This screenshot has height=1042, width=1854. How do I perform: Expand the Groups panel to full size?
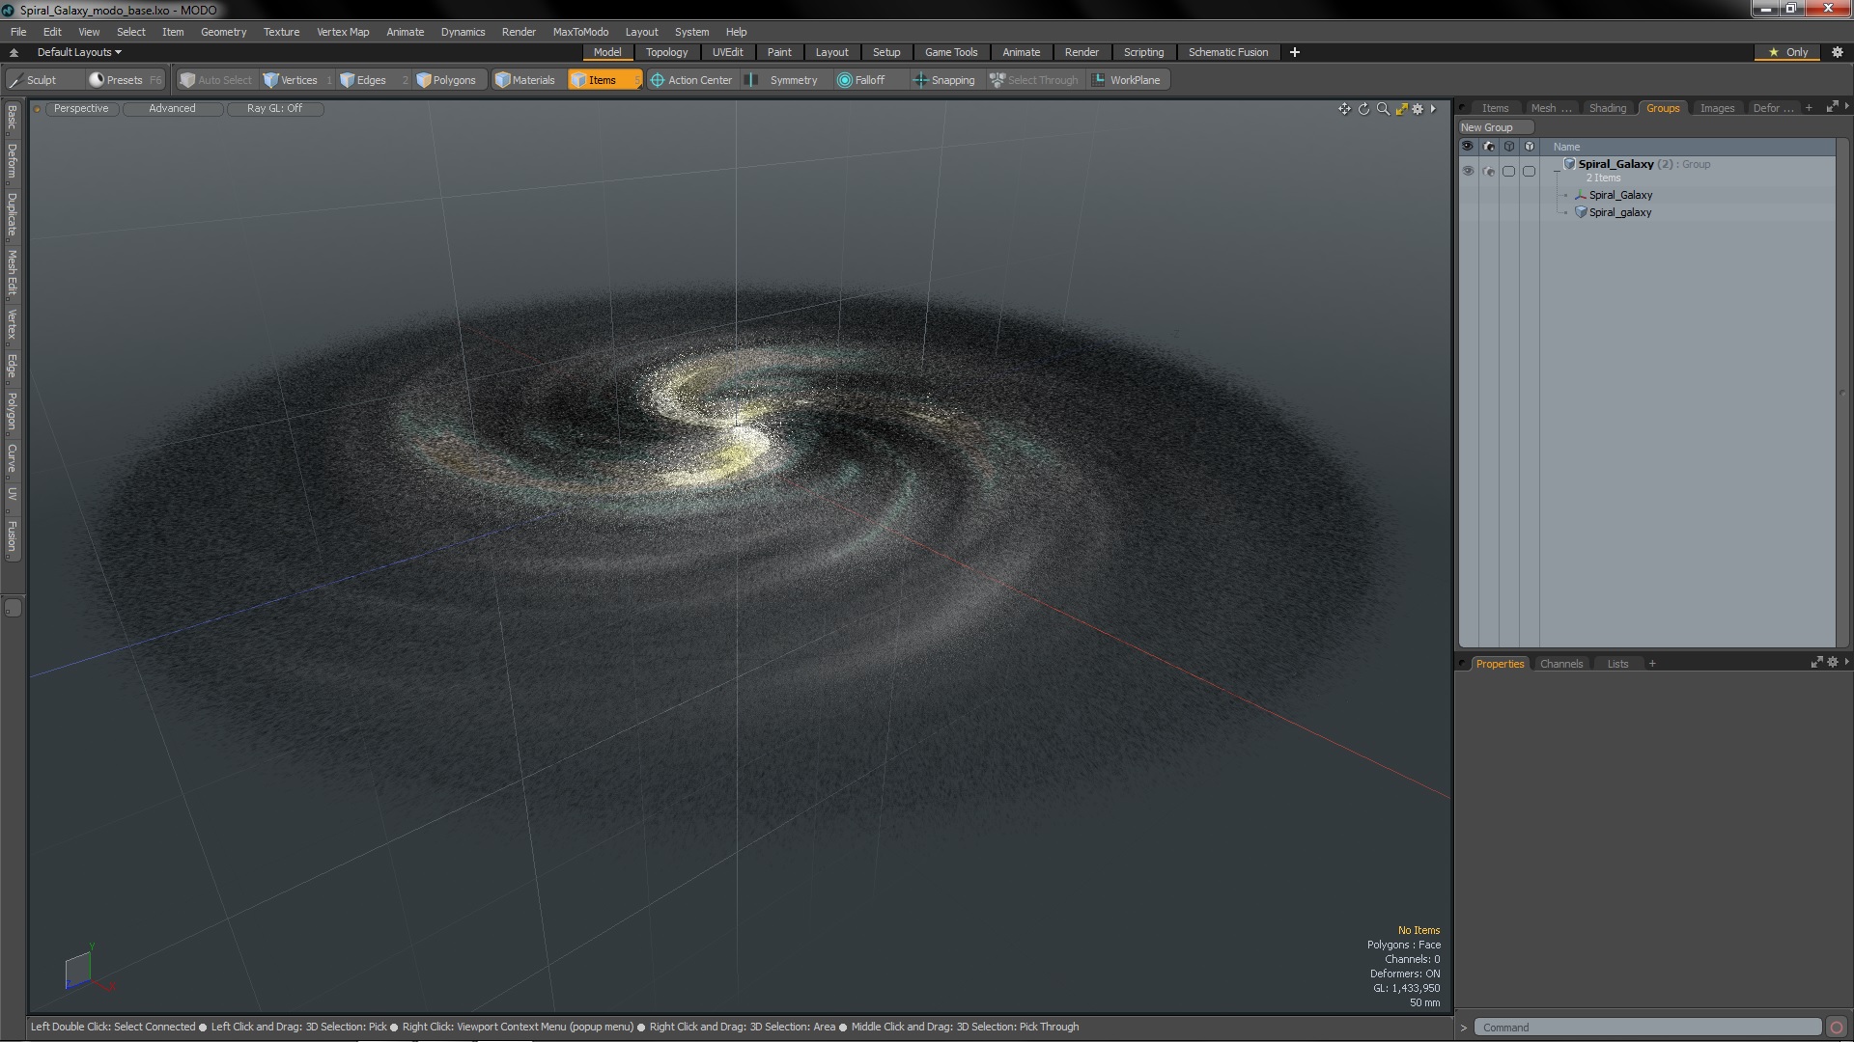point(1831,107)
